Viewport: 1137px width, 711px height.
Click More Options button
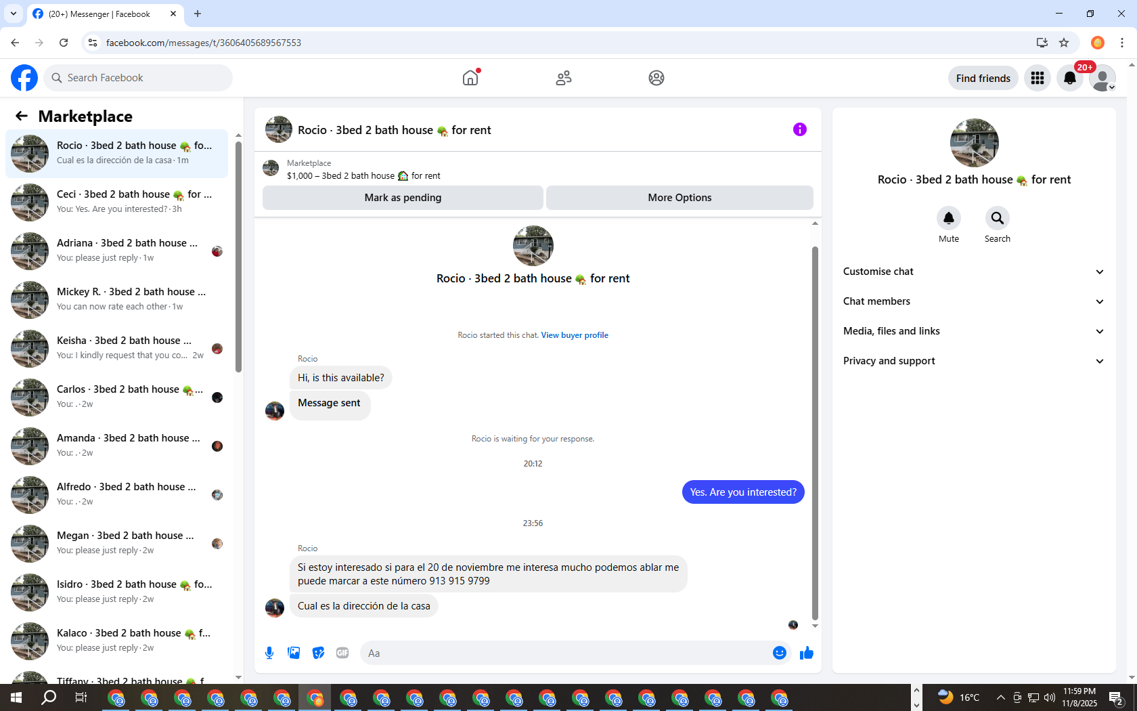[x=679, y=198]
